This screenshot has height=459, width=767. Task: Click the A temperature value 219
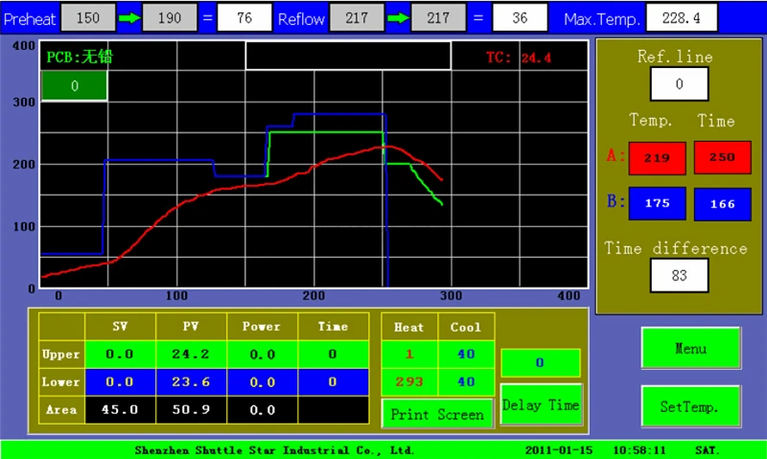click(x=657, y=158)
